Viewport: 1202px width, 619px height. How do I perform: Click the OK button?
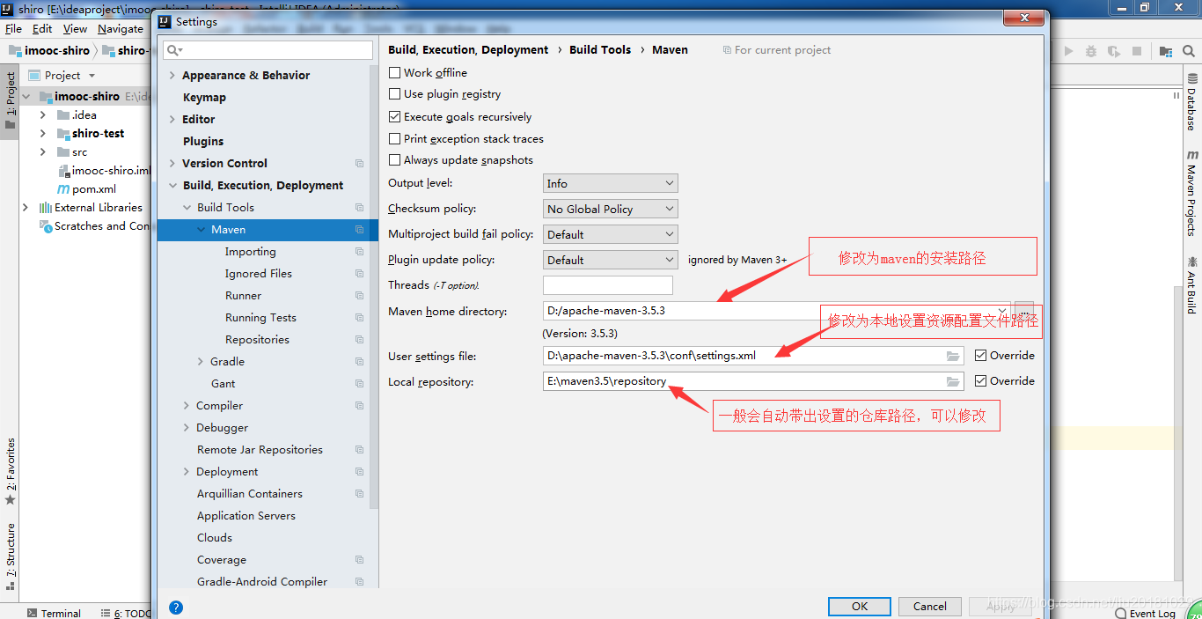(859, 606)
